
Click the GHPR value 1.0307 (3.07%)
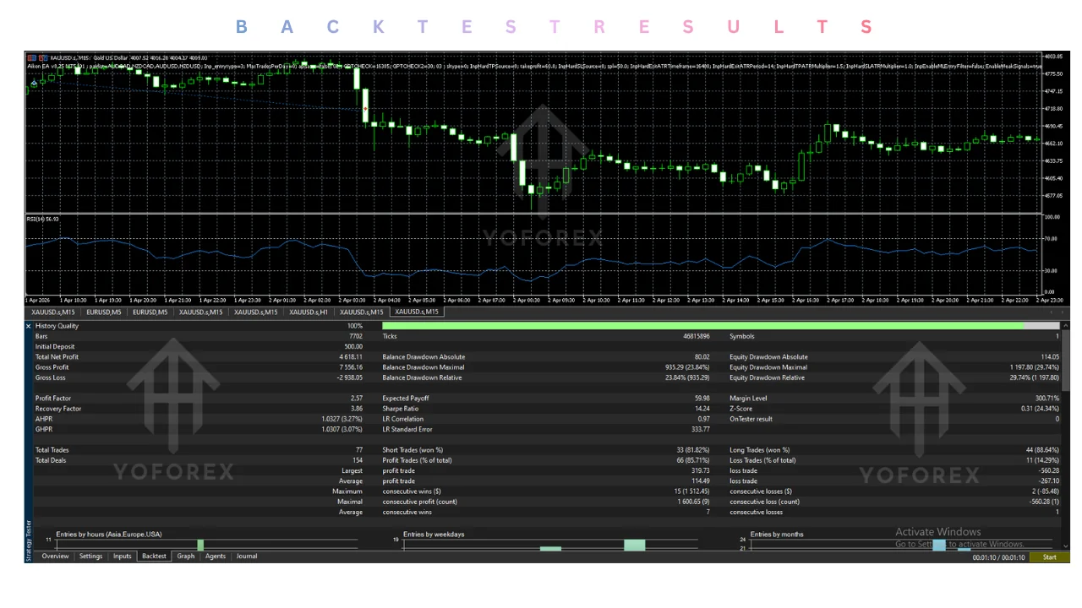[x=342, y=429]
